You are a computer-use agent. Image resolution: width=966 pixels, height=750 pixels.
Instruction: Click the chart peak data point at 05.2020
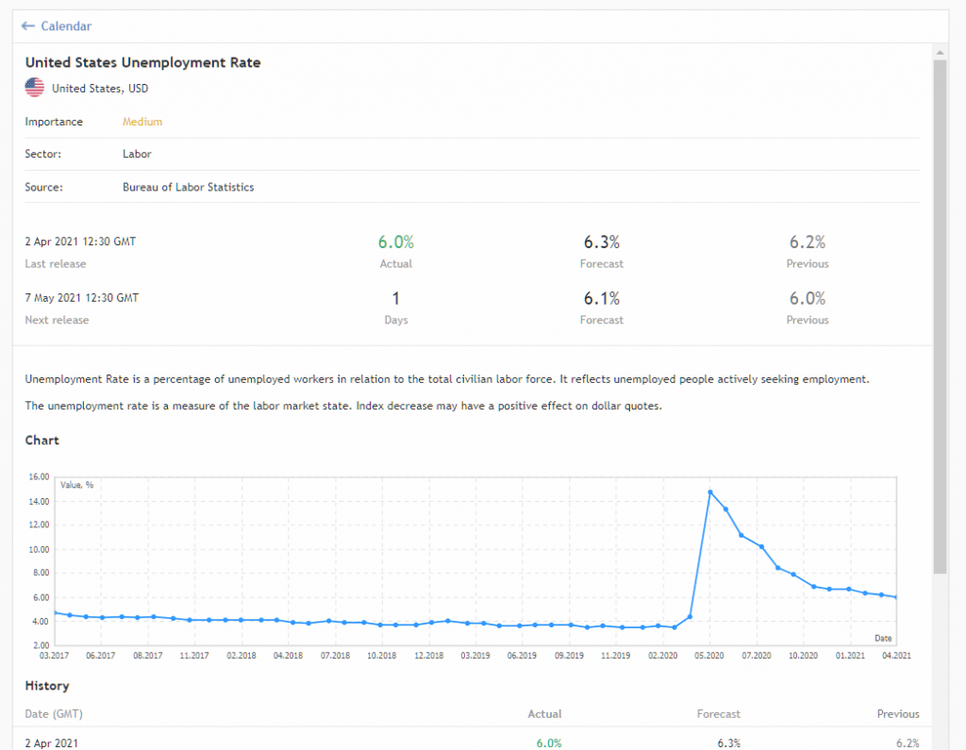(710, 492)
